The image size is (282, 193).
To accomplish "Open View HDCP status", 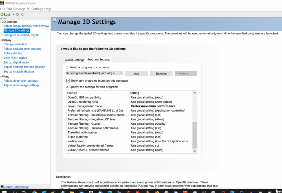I will click(15, 58).
